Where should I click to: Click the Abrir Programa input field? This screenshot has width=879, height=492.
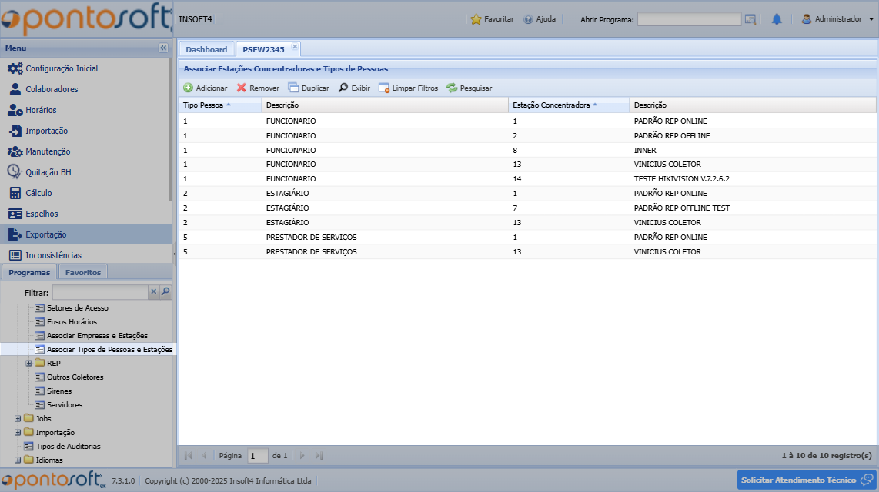(x=689, y=19)
